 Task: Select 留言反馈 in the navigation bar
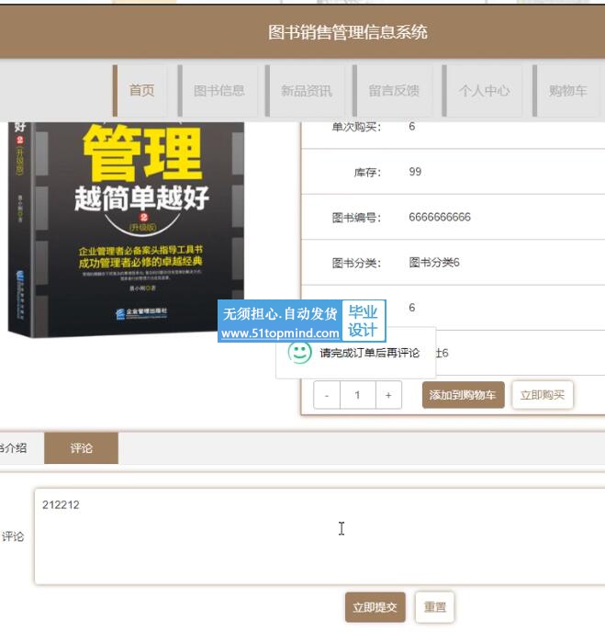[x=393, y=91]
